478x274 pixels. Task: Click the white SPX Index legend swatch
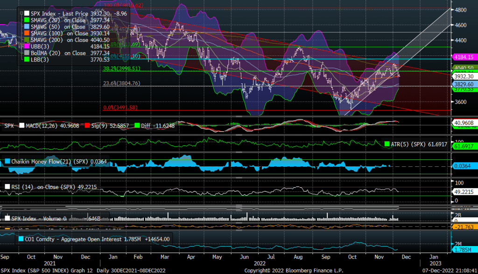pos(27,14)
